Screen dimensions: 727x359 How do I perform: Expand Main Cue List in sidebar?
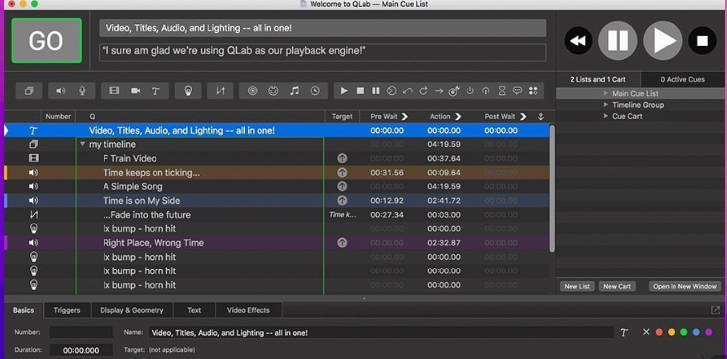(606, 93)
